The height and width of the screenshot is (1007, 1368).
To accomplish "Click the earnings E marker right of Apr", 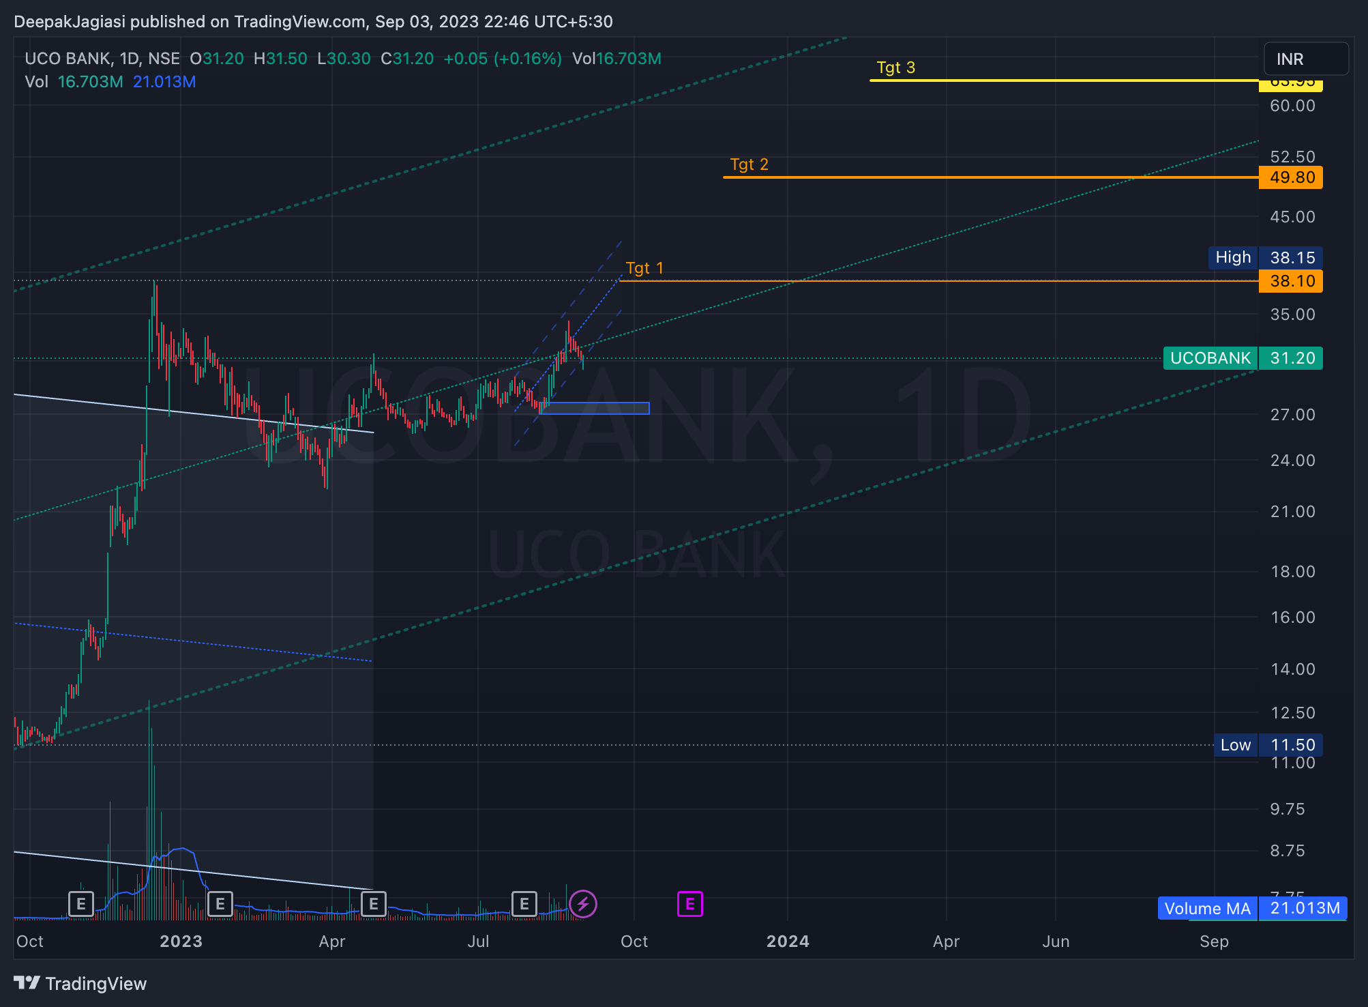I will point(374,905).
